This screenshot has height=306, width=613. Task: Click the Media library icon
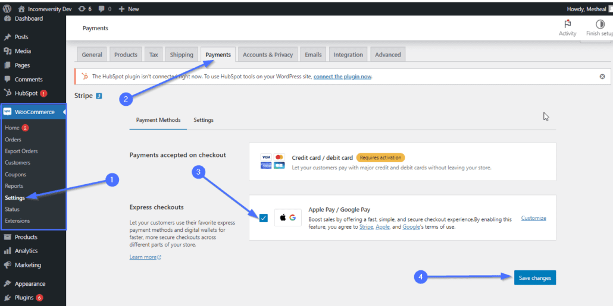pyautogui.click(x=7, y=51)
